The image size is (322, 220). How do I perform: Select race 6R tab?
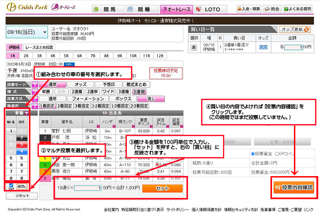click(x=80, y=56)
